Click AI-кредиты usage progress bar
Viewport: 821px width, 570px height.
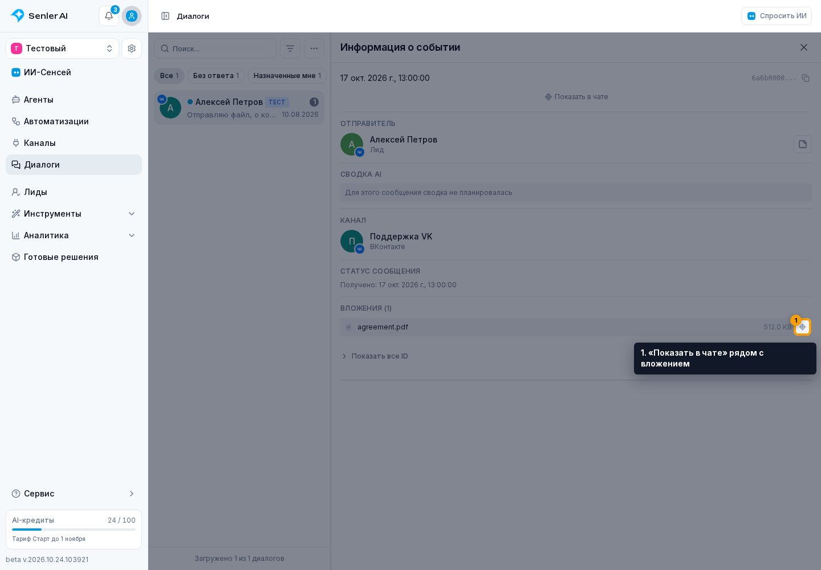pyautogui.click(x=74, y=530)
